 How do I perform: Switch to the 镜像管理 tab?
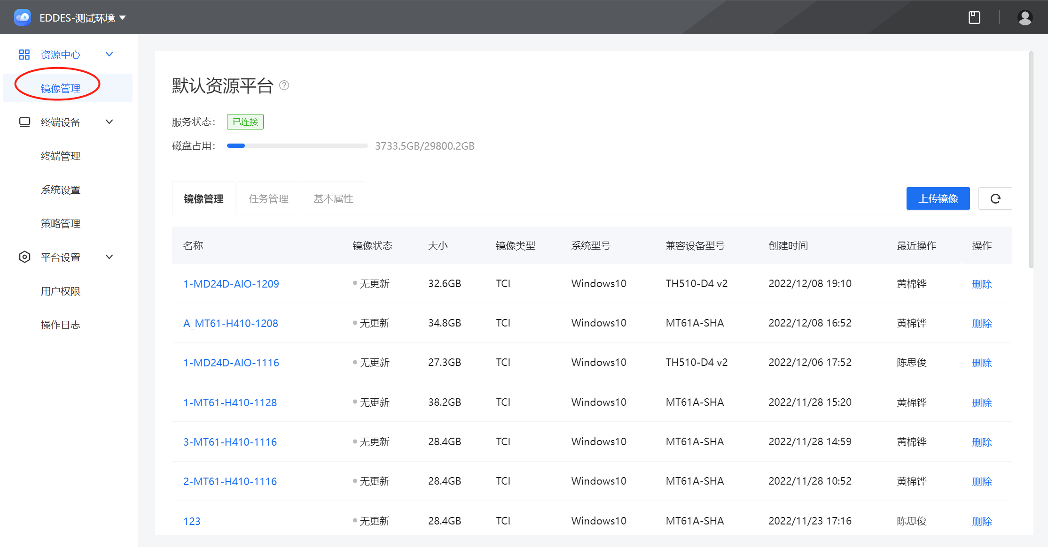pos(203,198)
